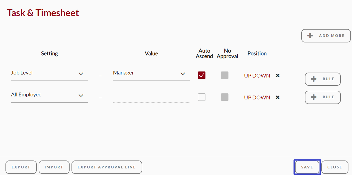Uncheck Auto Ascend for Job Level row

pos(202,75)
